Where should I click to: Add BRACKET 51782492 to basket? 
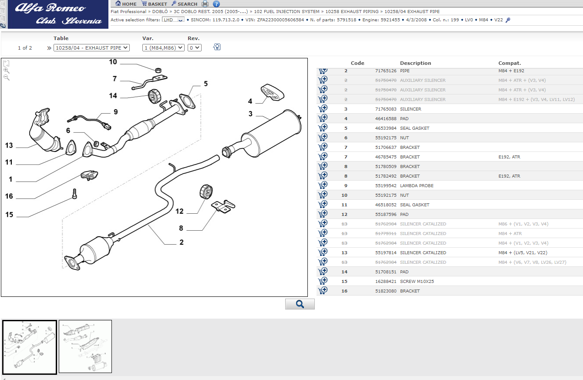tap(323, 176)
